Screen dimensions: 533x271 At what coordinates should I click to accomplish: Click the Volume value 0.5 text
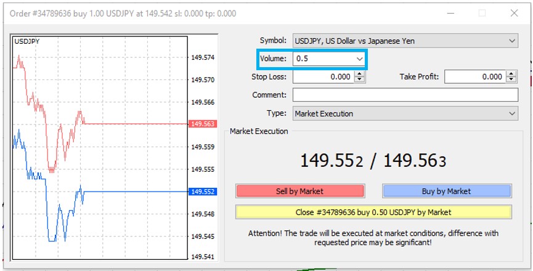click(302, 59)
